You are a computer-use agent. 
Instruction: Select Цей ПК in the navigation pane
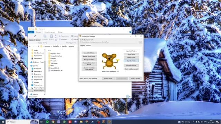(x=34, y=66)
